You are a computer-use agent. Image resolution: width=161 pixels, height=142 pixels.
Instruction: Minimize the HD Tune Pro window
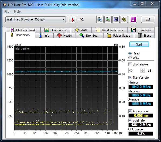[x=135, y=4]
